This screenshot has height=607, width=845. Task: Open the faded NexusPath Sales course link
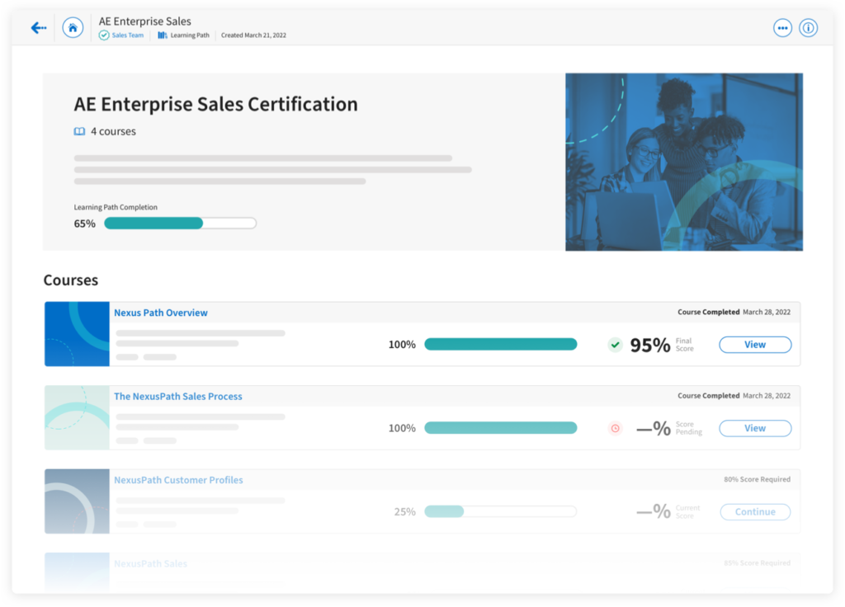[x=150, y=564]
